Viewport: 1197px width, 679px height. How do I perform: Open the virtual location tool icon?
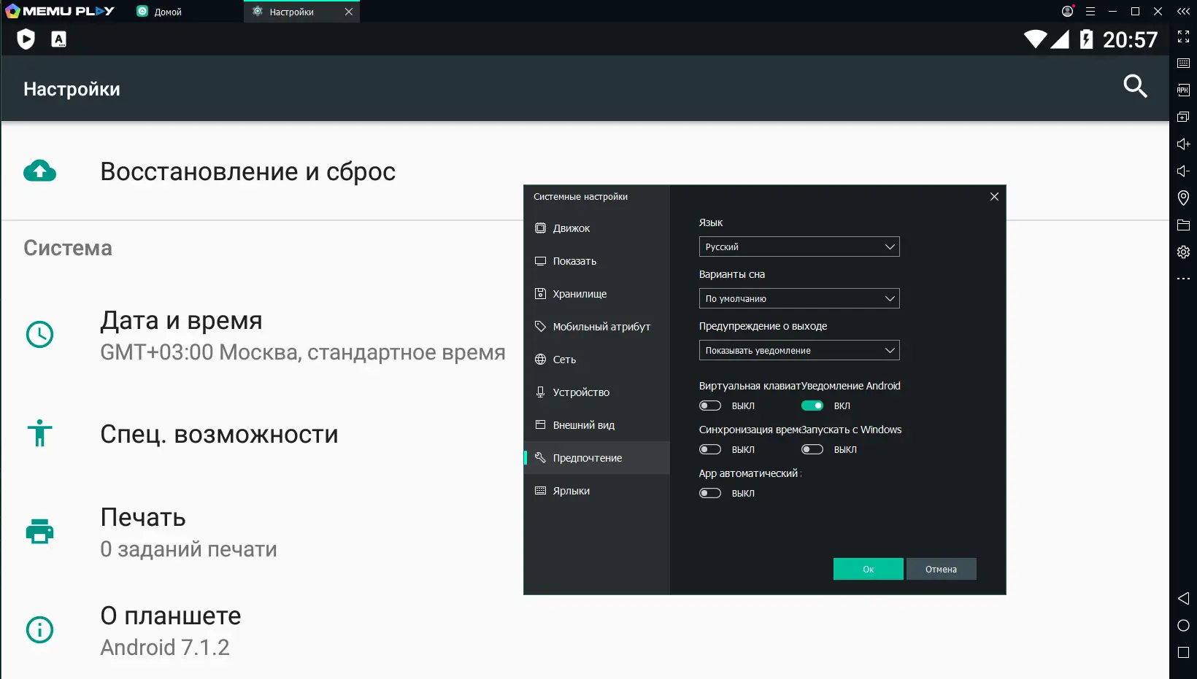tap(1183, 198)
